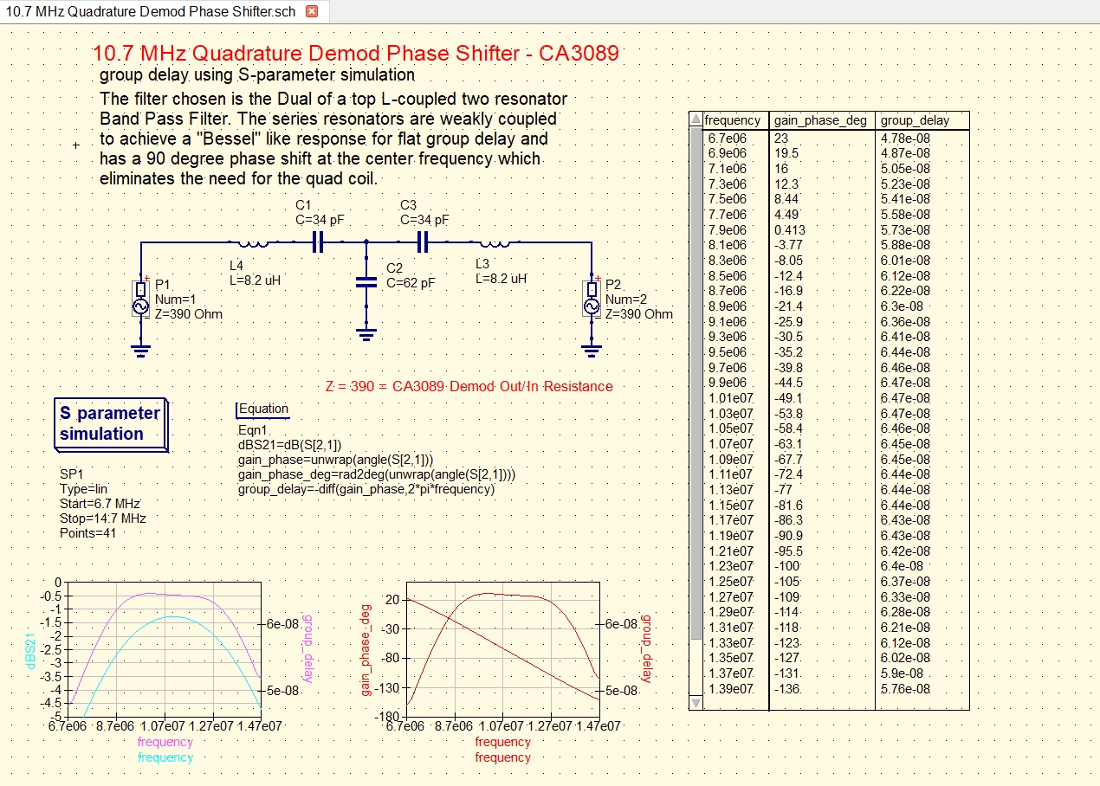Click the group_delay cell 5.76e-08

pyautogui.click(x=905, y=689)
